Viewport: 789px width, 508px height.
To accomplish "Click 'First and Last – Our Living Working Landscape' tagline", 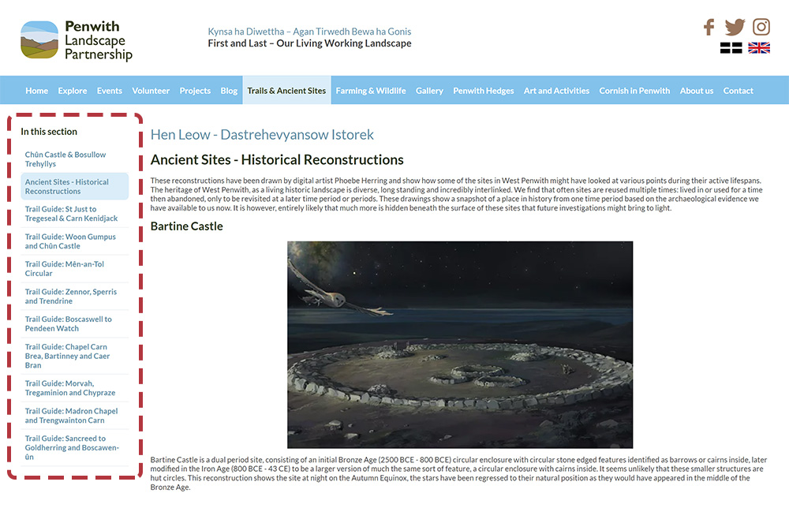I will pyautogui.click(x=309, y=43).
